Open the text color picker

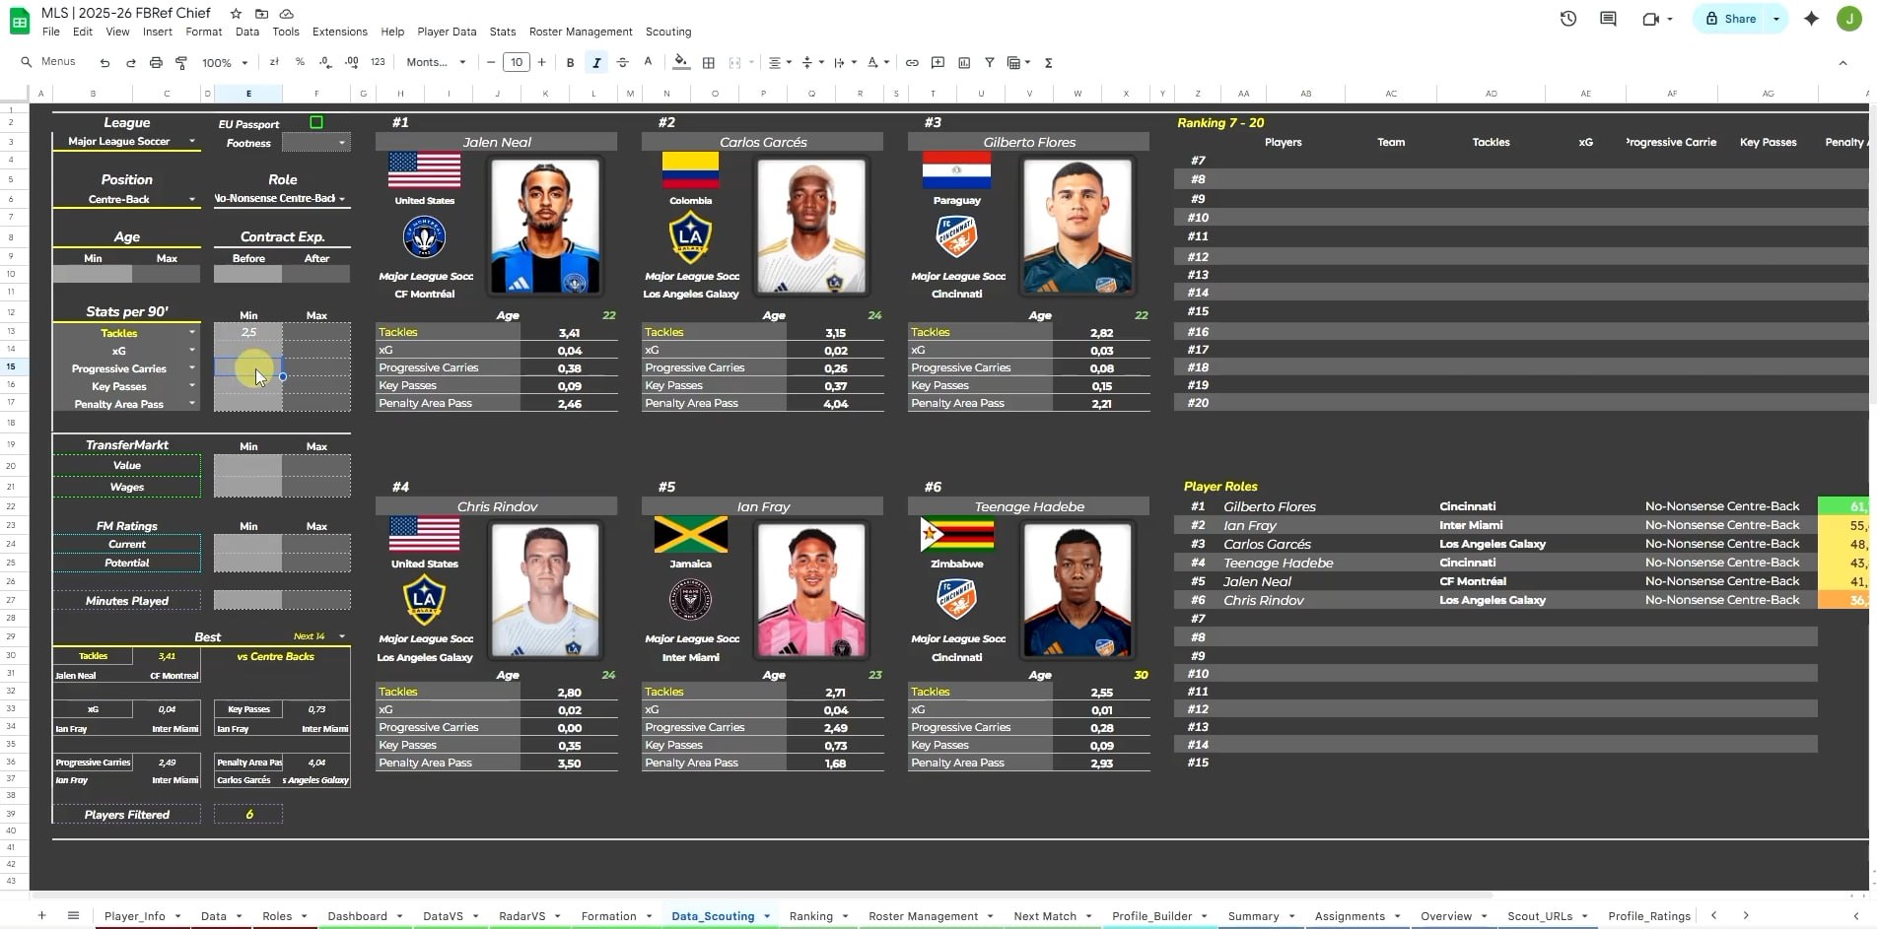pos(648,62)
